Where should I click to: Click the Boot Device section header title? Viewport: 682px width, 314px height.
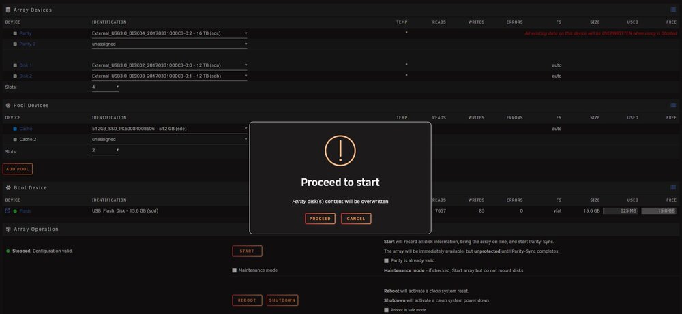[30, 187]
